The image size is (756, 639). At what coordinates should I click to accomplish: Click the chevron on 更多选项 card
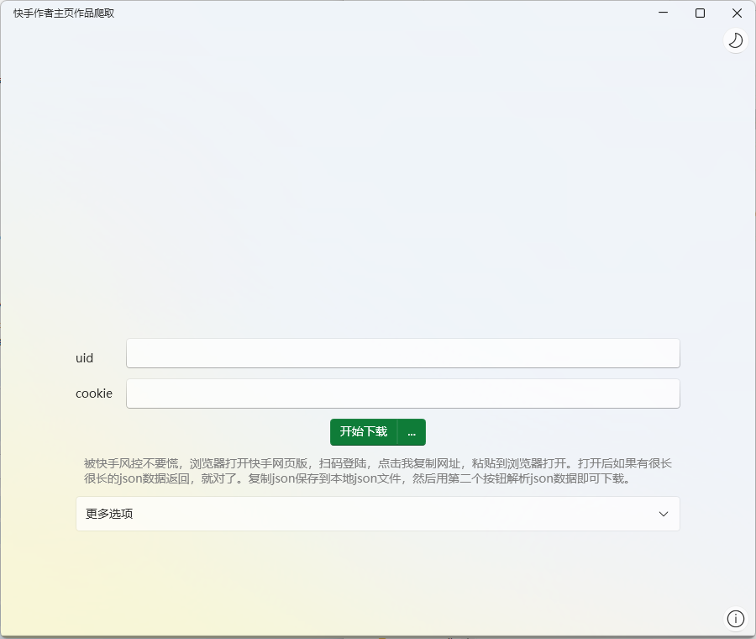[x=664, y=514]
